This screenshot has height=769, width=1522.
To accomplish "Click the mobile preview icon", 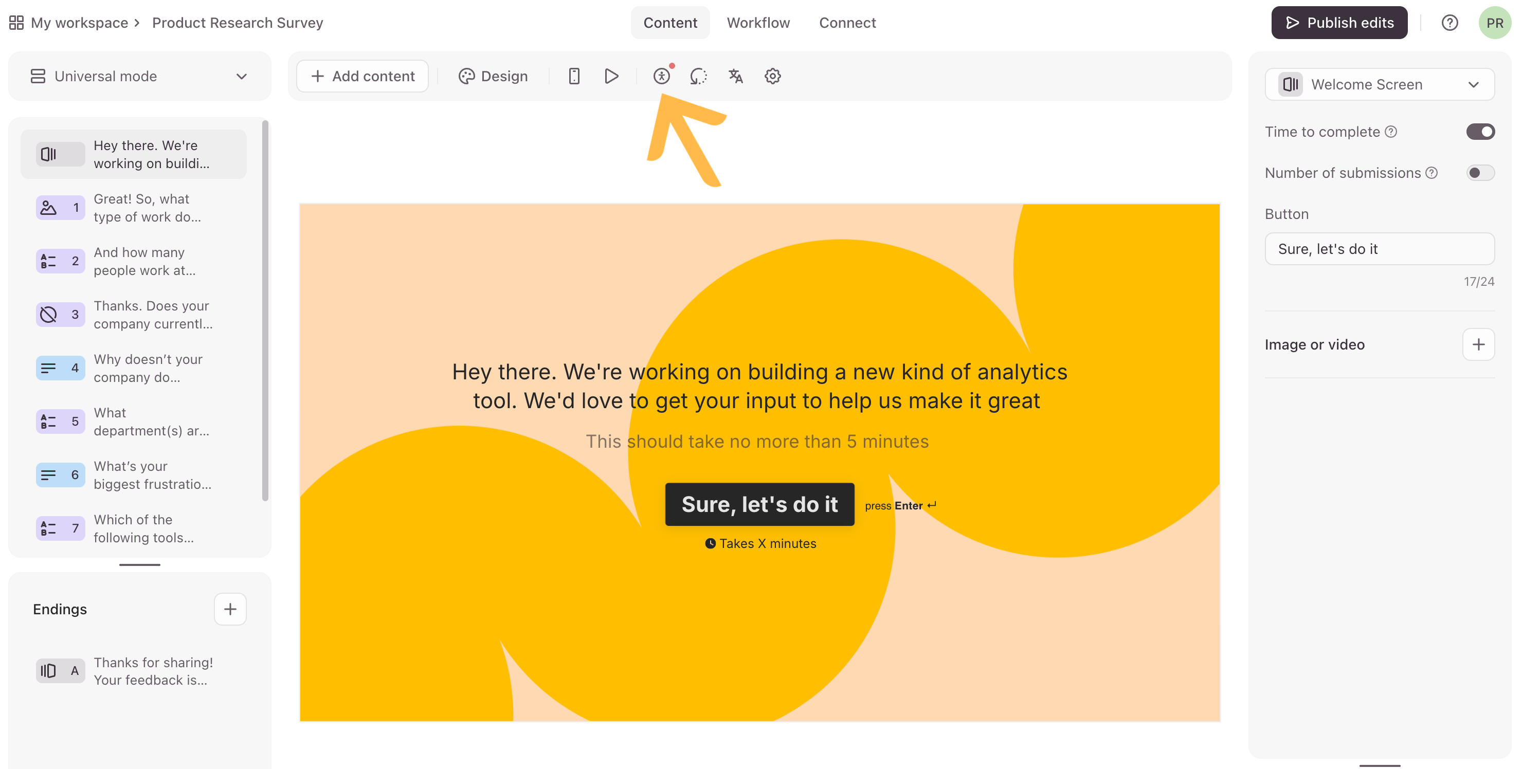I will 574,76.
